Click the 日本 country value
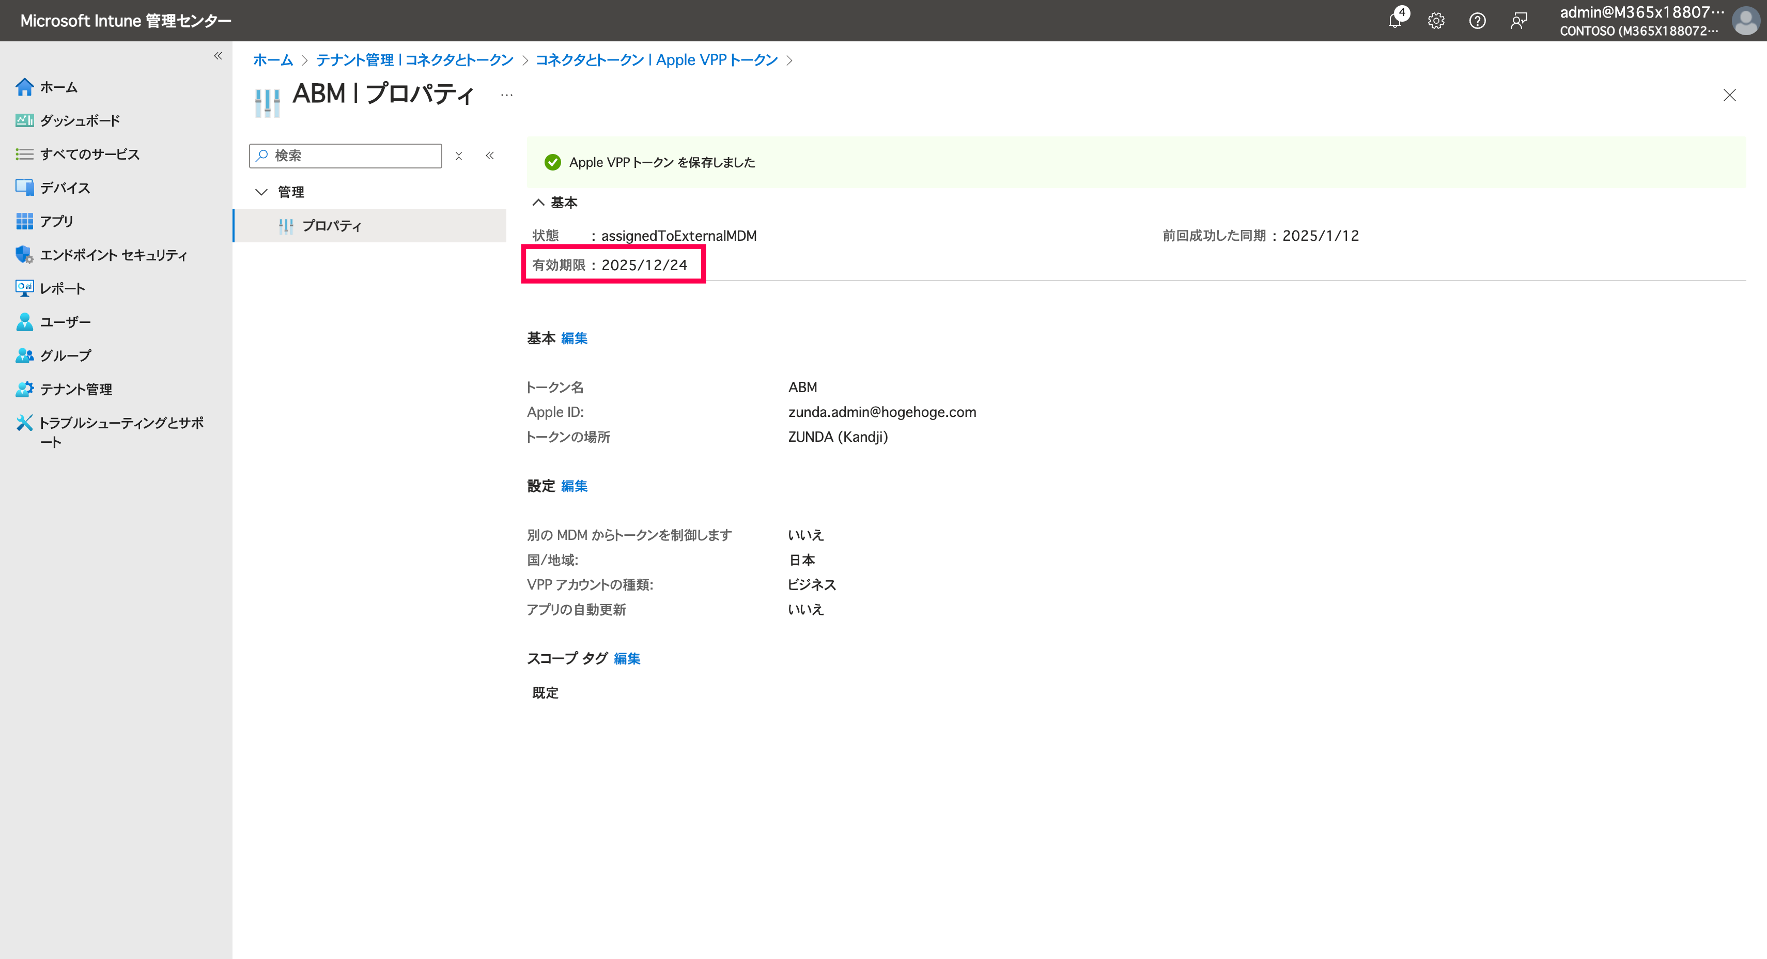The height and width of the screenshot is (959, 1767). [802, 561]
